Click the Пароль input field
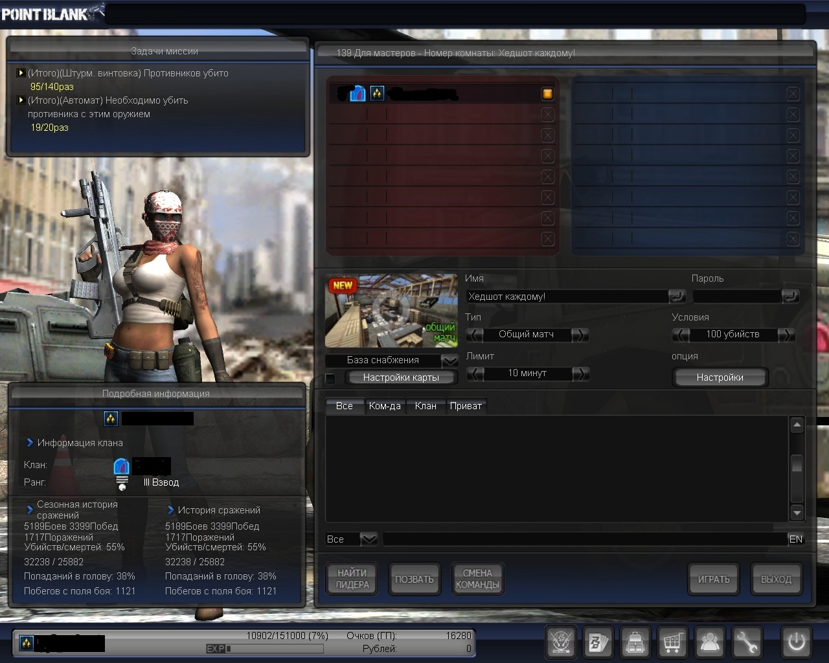 coord(736,297)
